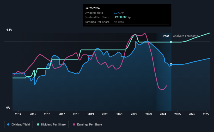Click the 2015 x-axis label
The height and width of the screenshot is (132, 214).
click(x=33, y=114)
